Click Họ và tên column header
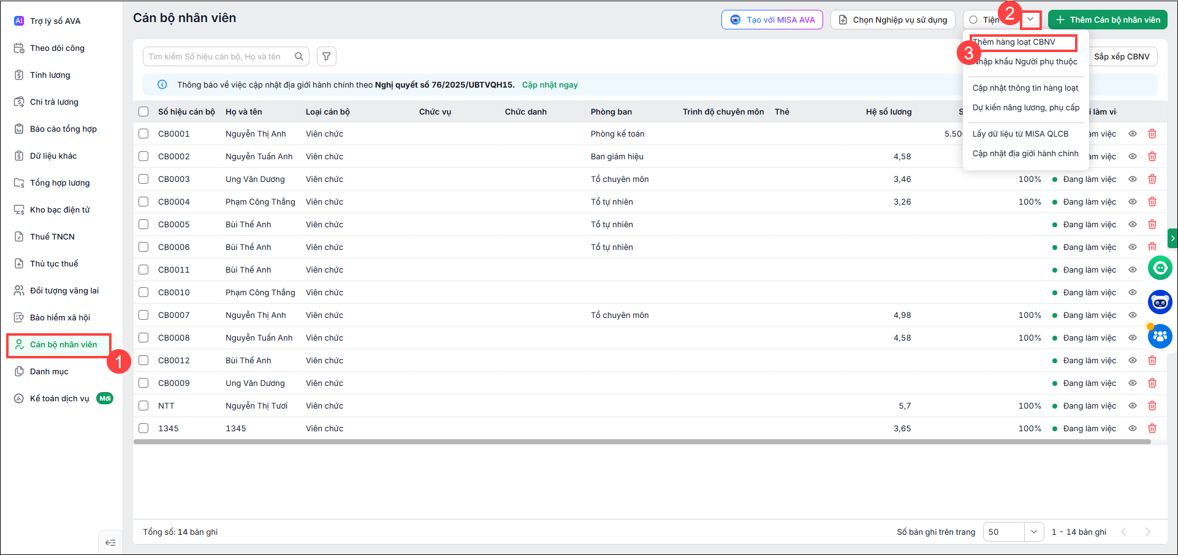Viewport: 1178px width, 555px height. 244,111
